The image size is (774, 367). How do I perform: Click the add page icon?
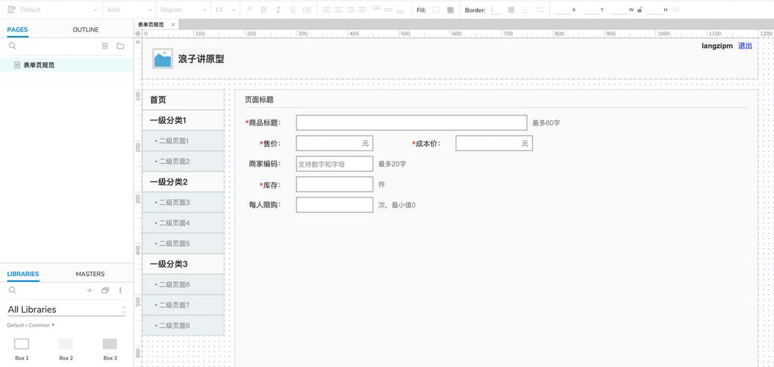[x=105, y=46]
